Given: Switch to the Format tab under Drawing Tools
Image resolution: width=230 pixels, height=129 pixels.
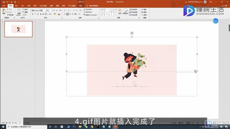Looking at the screenshot, I should tap(81, 6).
